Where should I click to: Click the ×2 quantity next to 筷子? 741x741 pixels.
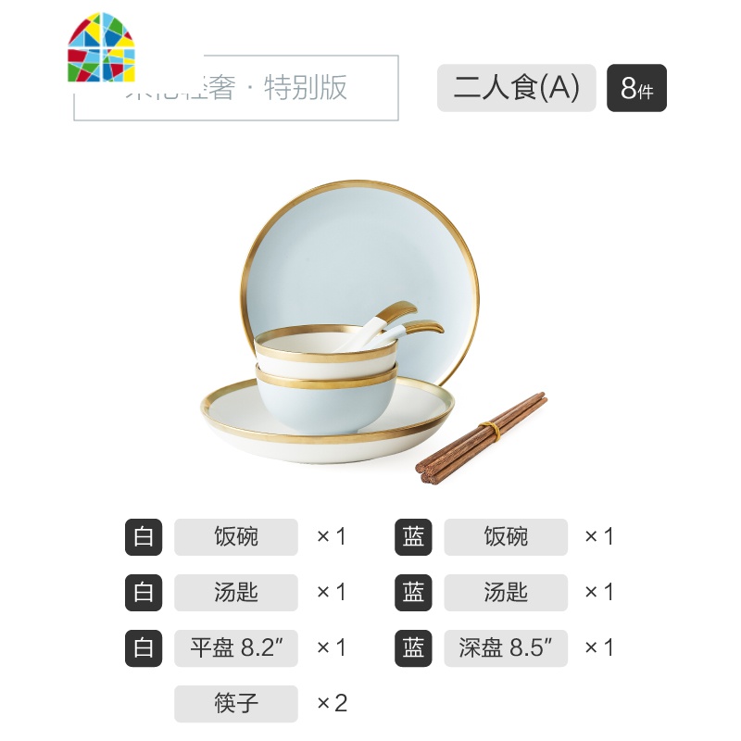(333, 703)
